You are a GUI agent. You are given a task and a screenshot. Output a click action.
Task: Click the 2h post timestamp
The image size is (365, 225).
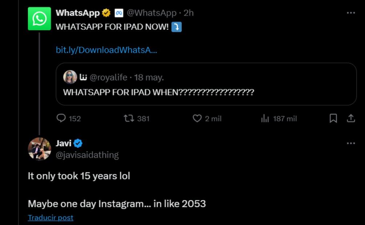tap(188, 13)
